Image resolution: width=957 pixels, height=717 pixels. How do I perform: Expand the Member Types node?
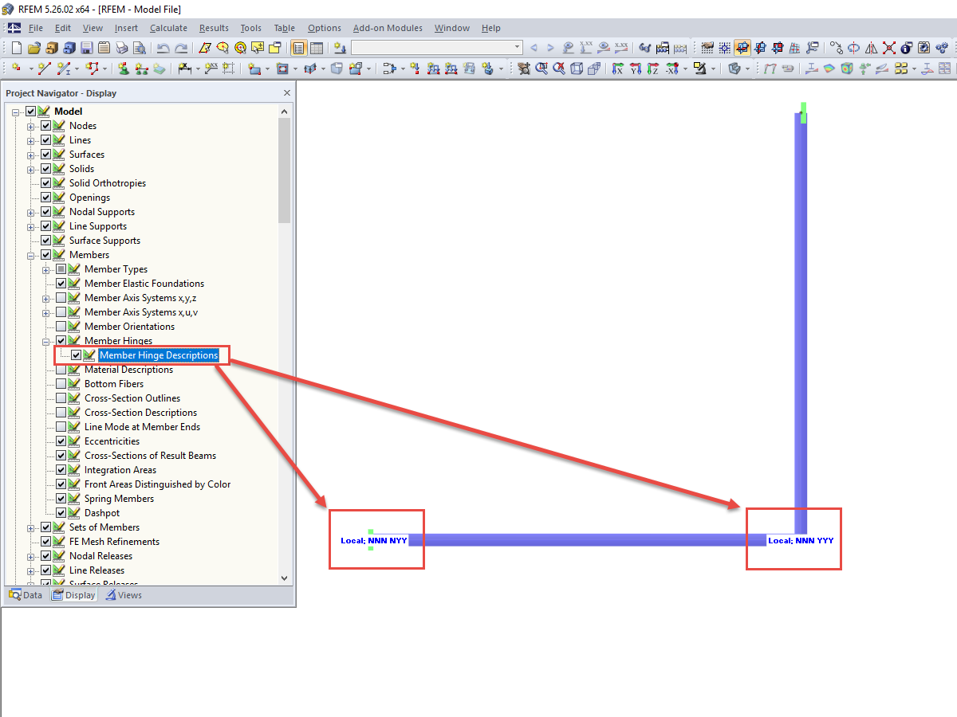pos(46,269)
